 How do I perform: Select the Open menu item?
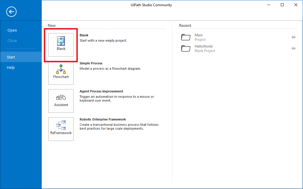(12, 30)
